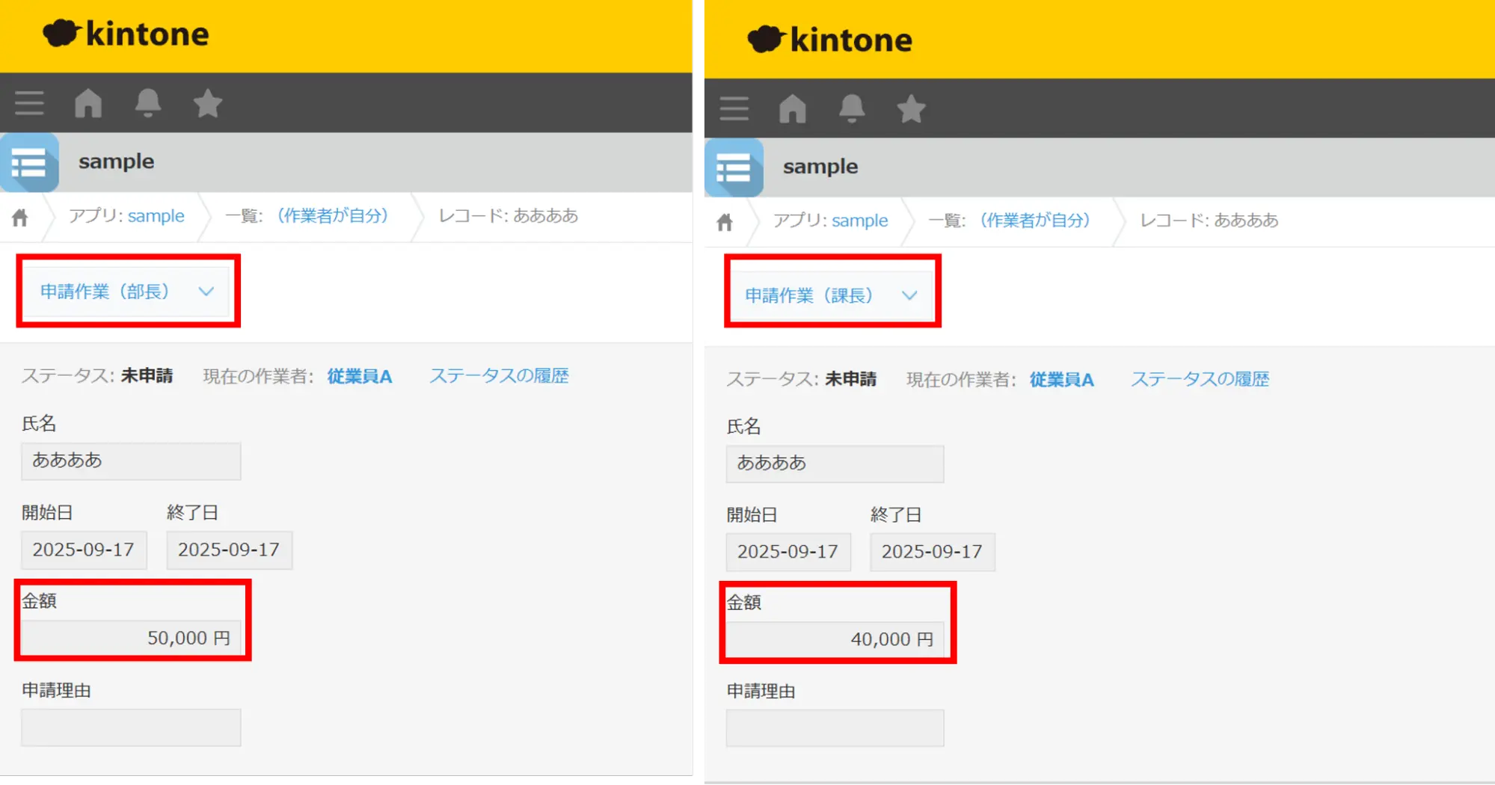This screenshot has width=1495, height=785.
Task: Click the 金額 field showing 40,000 円
Action: [x=835, y=640]
